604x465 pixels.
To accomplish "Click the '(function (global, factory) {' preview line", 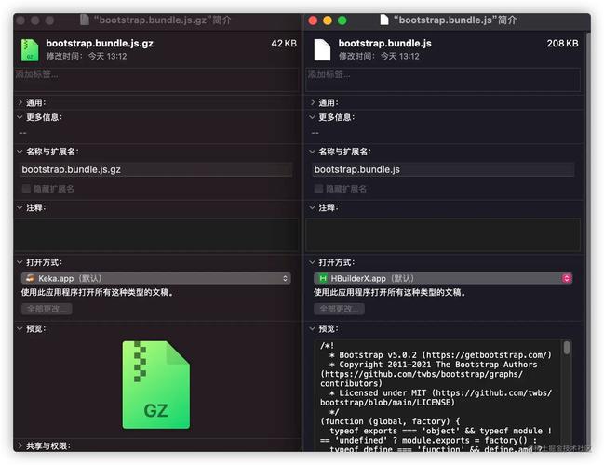I will coord(390,421).
